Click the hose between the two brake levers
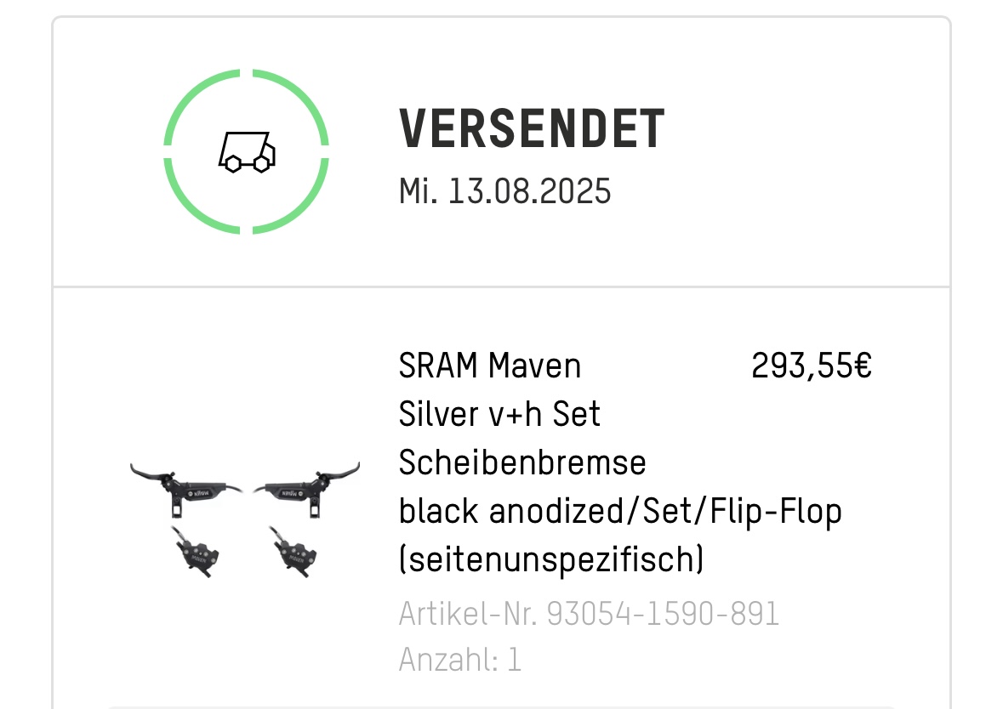Screen dimensions: 1003x709 click(x=244, y=491)
